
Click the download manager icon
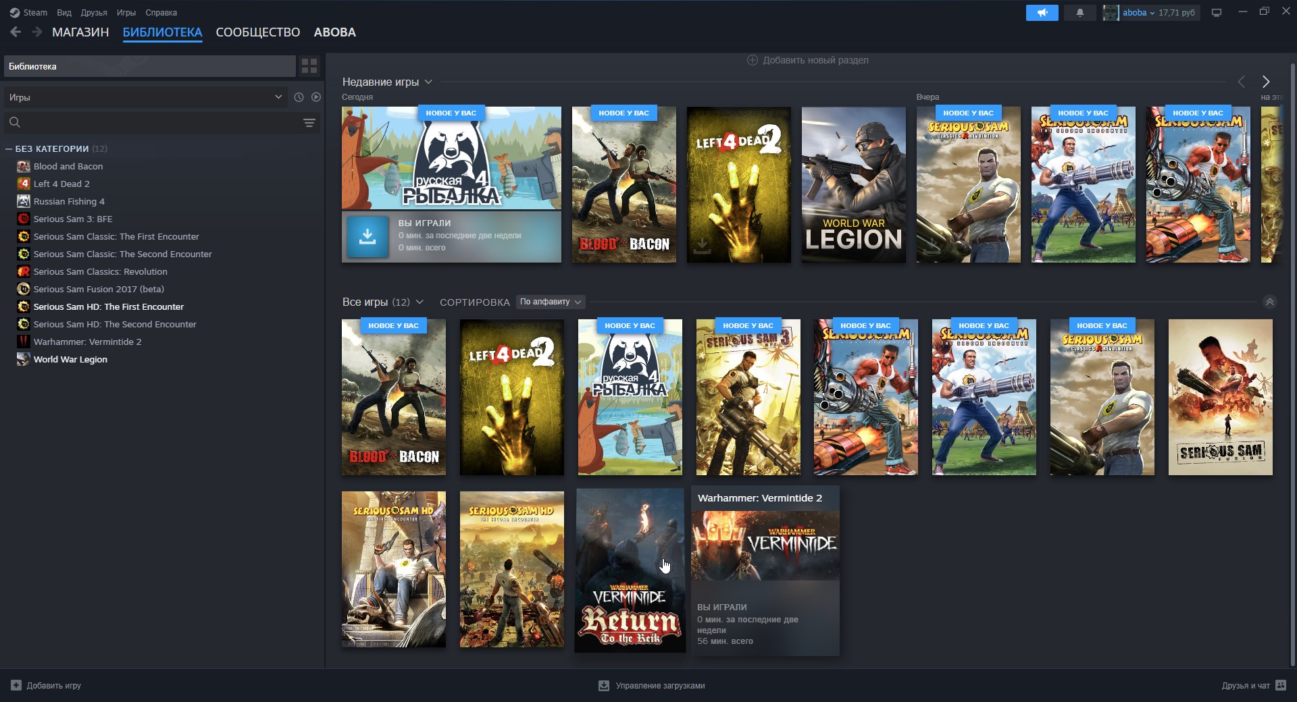point(604,685)
